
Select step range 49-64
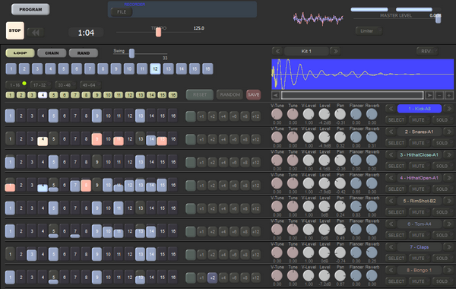point(90,85)
